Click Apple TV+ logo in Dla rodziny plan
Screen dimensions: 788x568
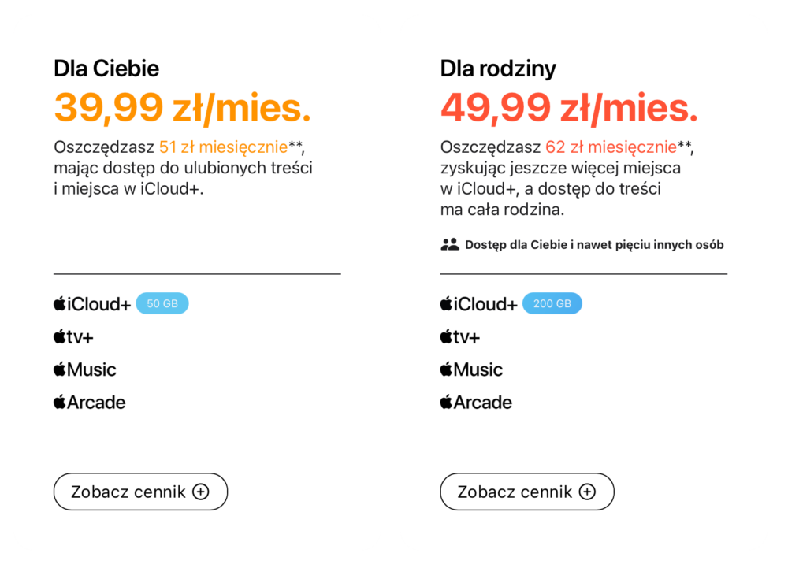(459, 337)
